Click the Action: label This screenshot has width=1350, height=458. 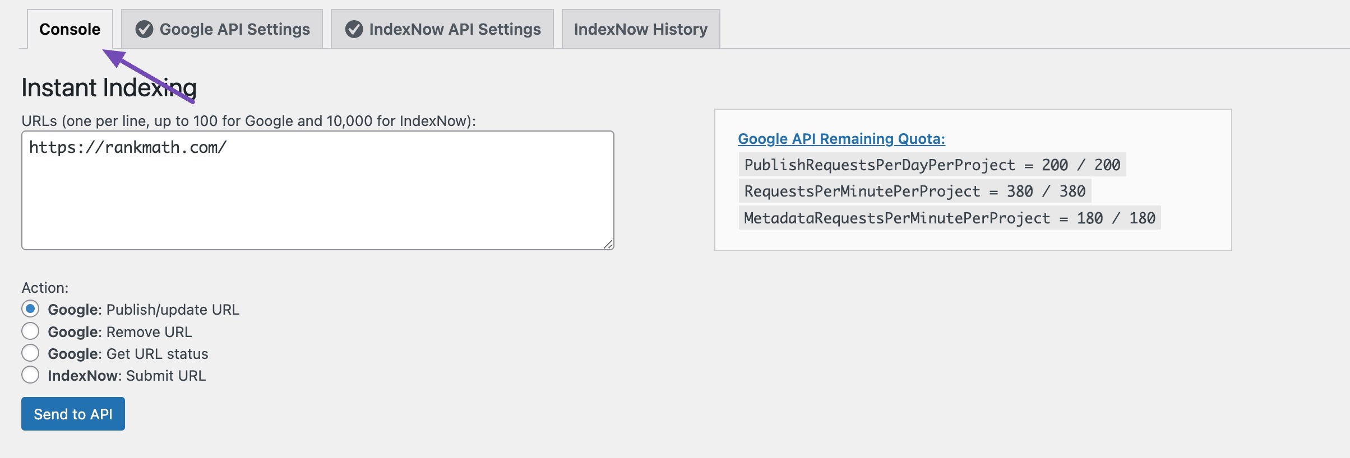tap(45, 288)
